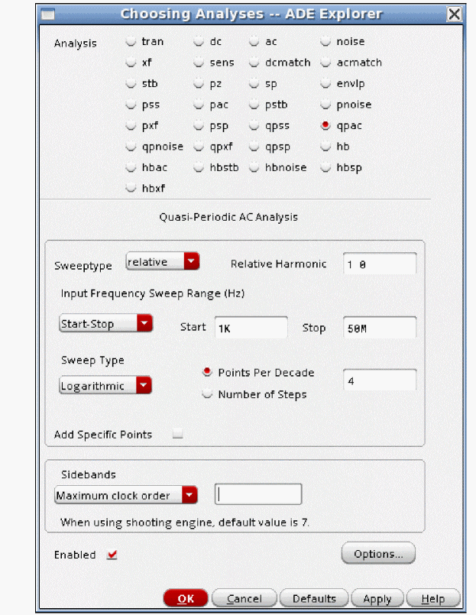476x615 pixels.
Task: Click the Cancel button
Action: [244, 598]
